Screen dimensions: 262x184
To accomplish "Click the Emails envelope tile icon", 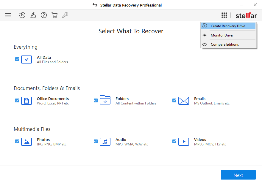I will [184, 101].
